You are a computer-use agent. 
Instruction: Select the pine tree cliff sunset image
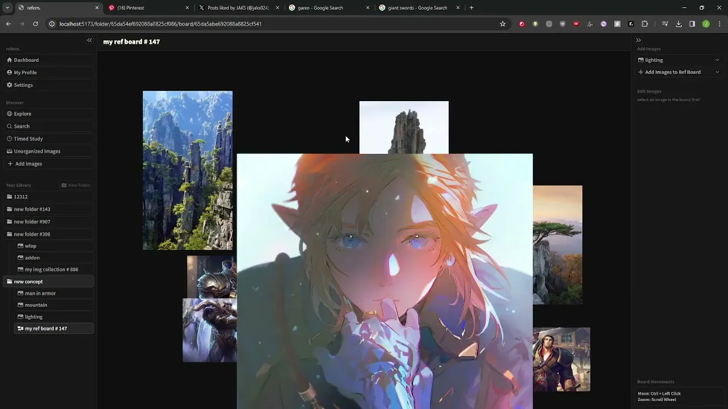[x=557, y=245]
